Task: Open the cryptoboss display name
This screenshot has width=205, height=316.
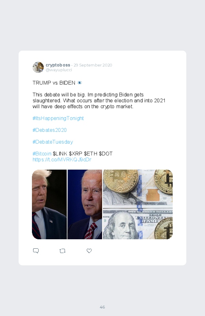Action: (x=58, y=65)
